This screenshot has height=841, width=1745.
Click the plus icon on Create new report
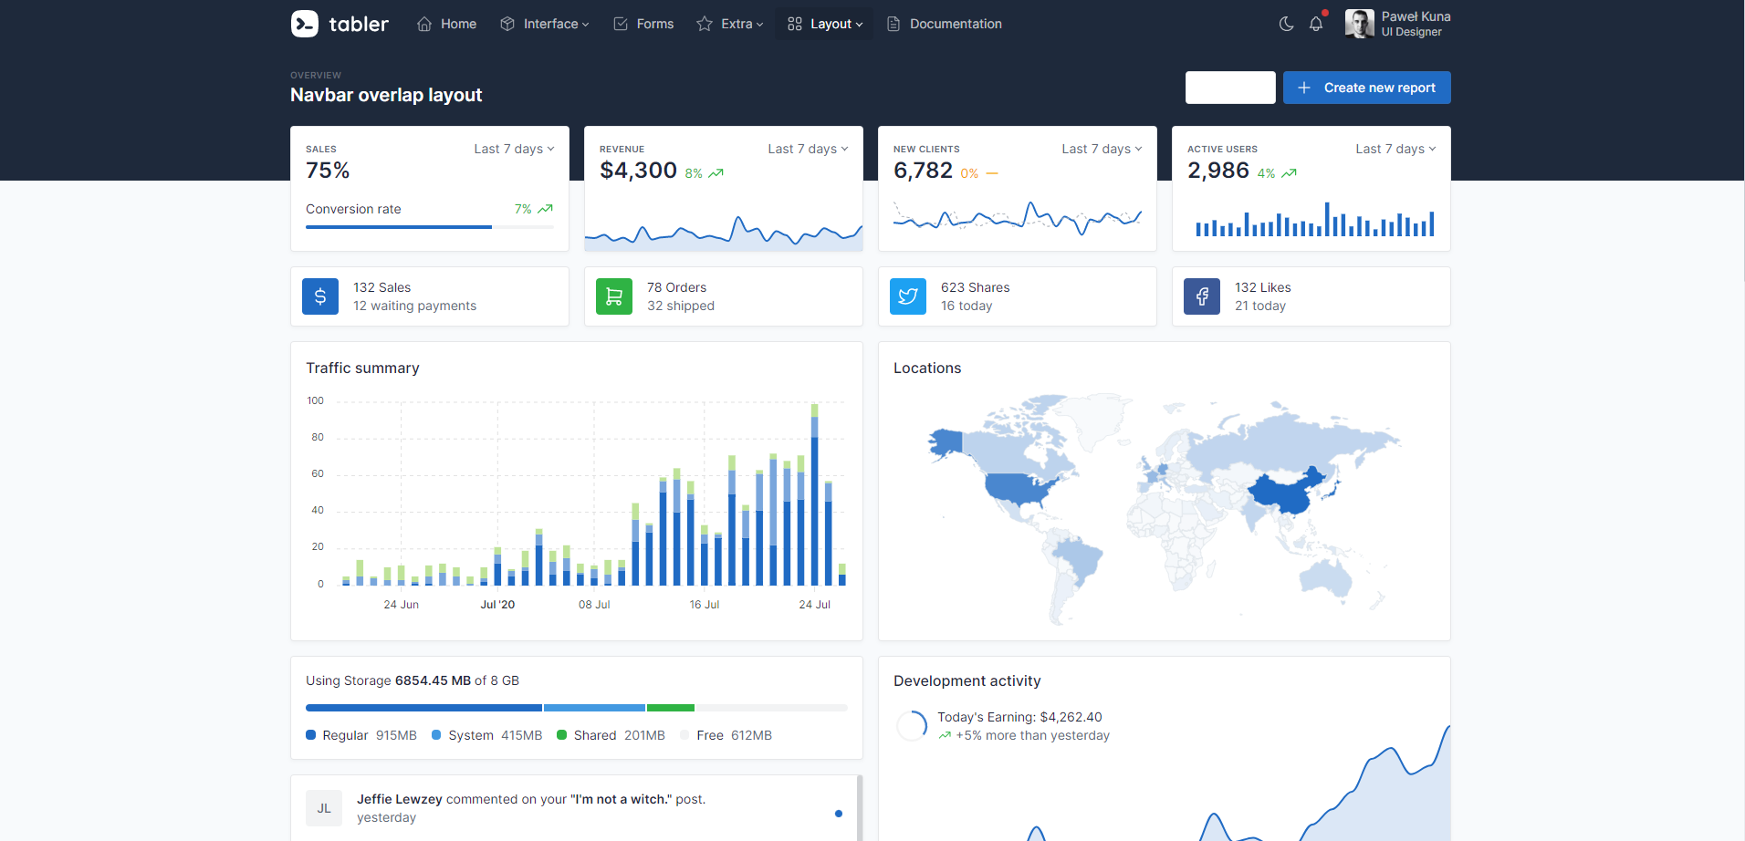(x=1304, y=88)
